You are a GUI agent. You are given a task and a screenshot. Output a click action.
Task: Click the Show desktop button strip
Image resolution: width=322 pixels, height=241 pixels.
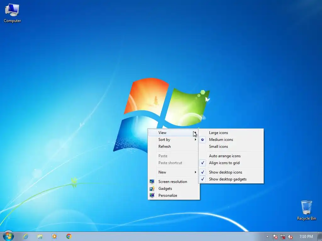coord(320,237)
